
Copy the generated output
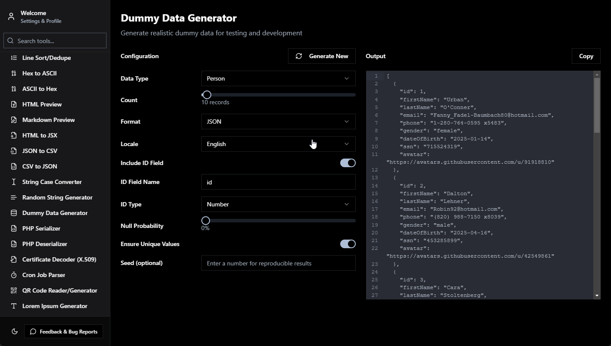pyautogui.click(x=586, y=56)
